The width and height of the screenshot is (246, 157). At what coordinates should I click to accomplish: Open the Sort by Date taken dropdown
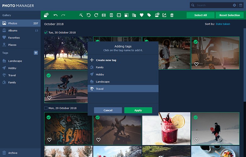click(x=223, y=24)
